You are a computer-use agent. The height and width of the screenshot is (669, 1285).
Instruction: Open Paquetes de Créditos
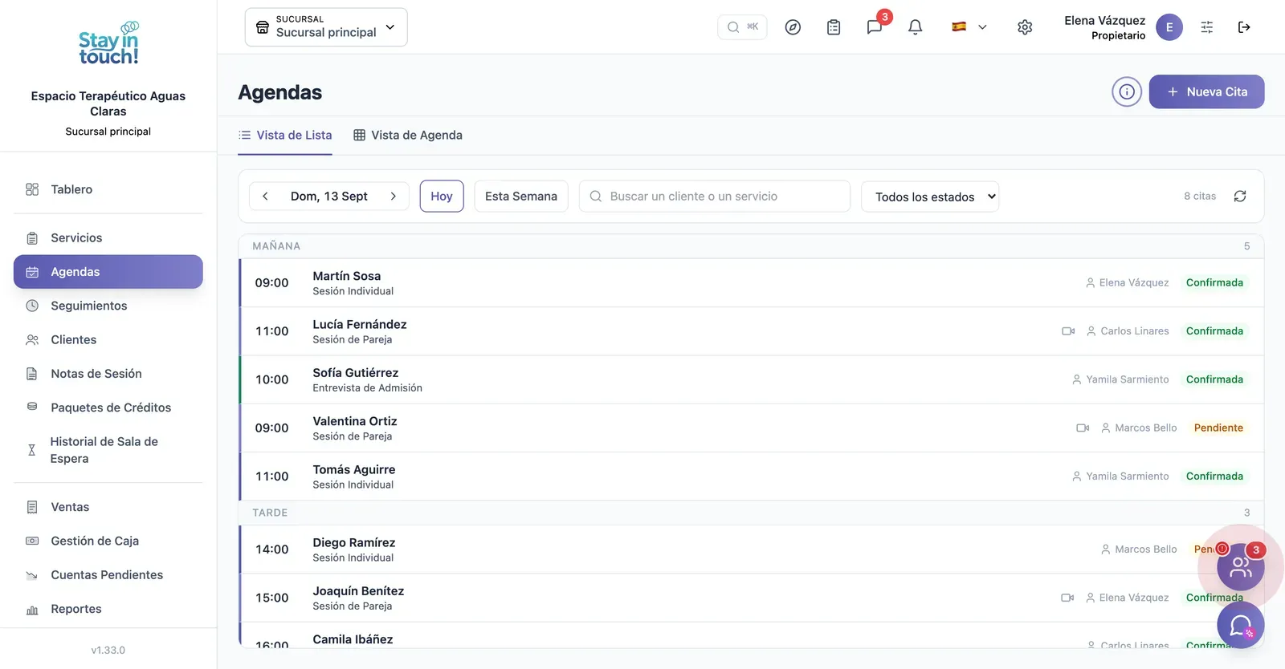tap(108, 407)
